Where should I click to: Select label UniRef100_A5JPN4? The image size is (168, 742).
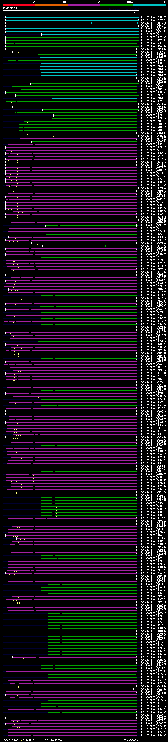click(154, 414)
